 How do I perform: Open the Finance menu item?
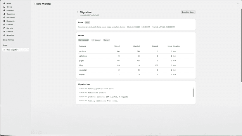[x=10, y=32]
